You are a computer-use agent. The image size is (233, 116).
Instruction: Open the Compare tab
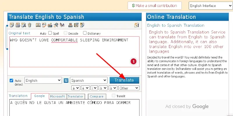pos(97,97)
